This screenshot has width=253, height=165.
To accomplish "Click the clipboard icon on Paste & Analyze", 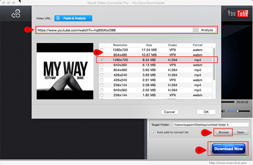I will (x=58, y=18).
